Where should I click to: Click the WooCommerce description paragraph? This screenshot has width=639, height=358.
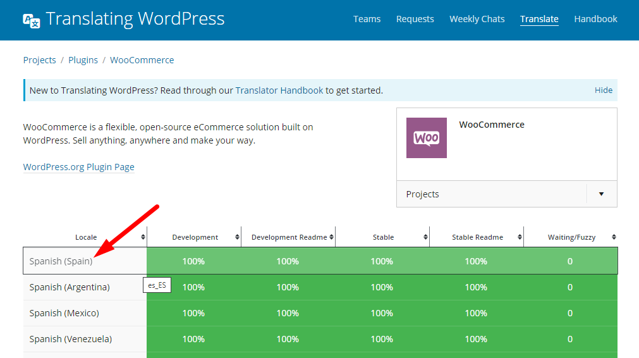tap(168, 133)
